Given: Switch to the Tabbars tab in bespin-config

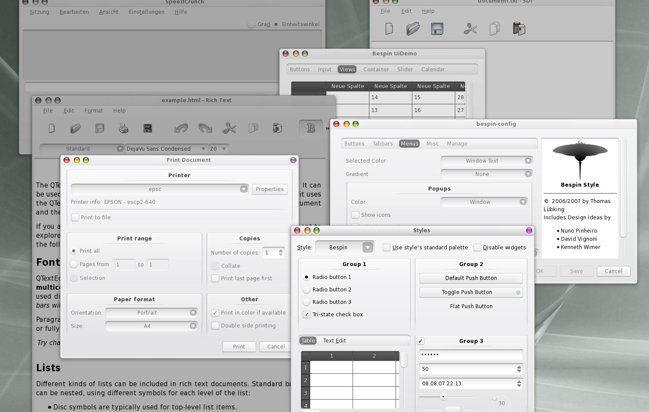Looking at the screenshot, I should pos(382,143).
